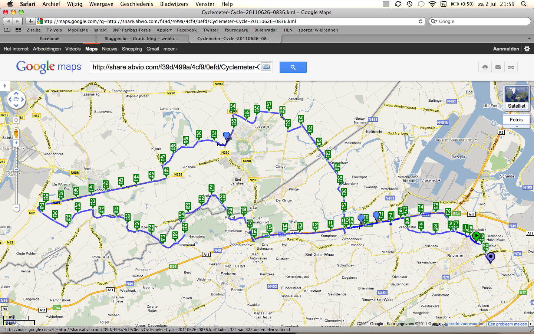Toggle the Foto's map layer
The width and height of the screenshot is (534, 334).
tap(516, 120)
